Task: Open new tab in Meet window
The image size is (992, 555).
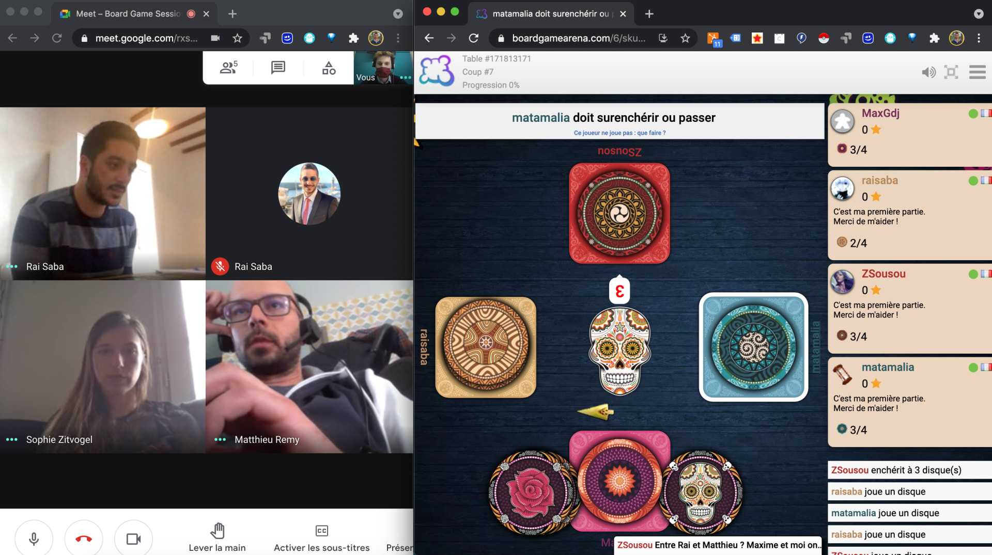Action: pyautogui.click(x=233, y=14)
